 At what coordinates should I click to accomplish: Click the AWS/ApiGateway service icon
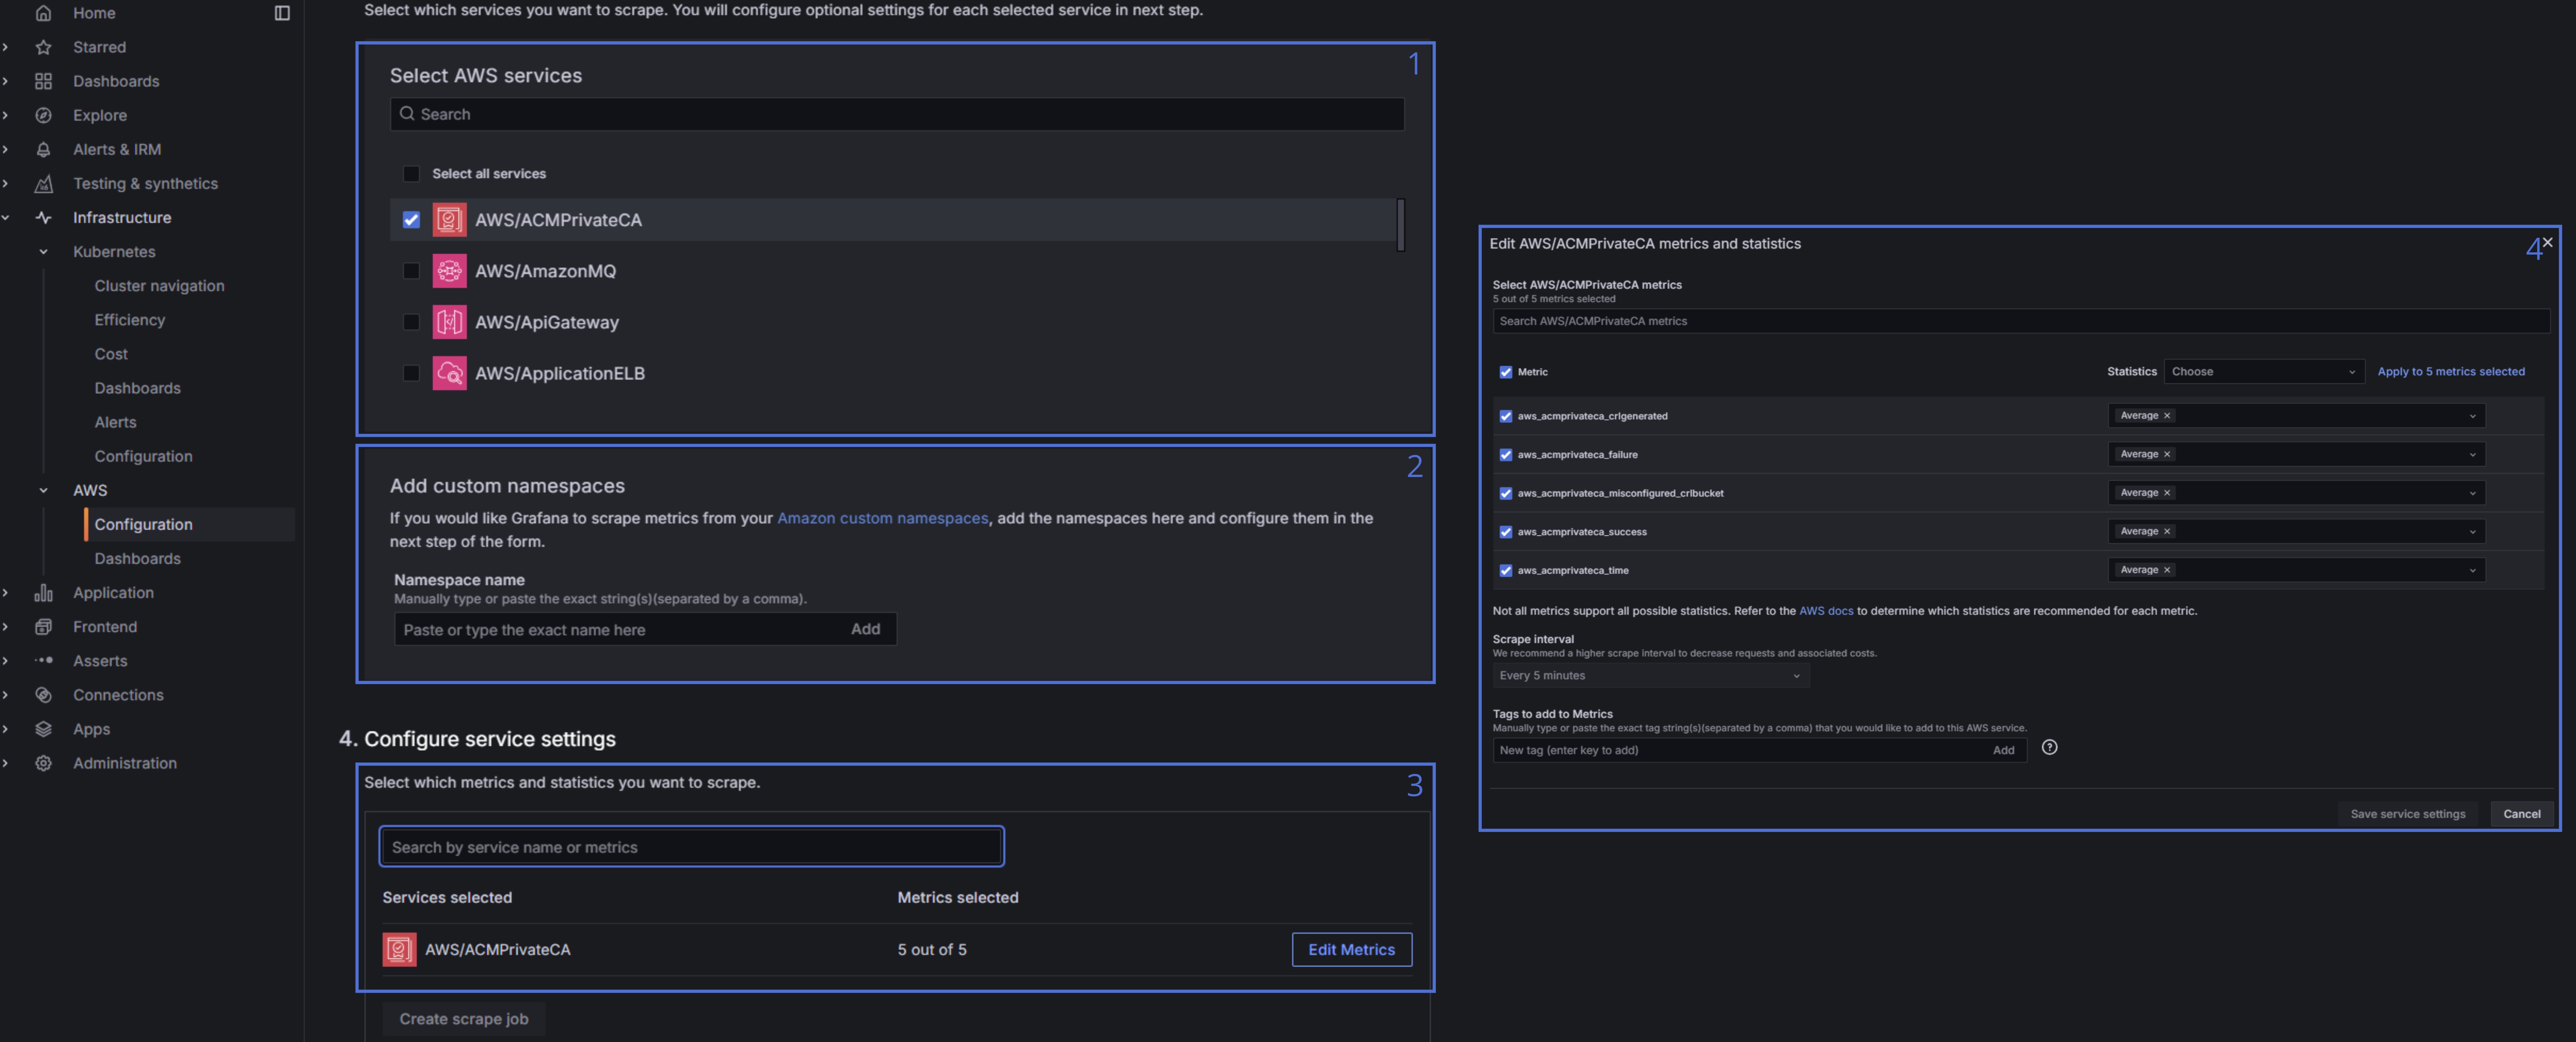450,322
